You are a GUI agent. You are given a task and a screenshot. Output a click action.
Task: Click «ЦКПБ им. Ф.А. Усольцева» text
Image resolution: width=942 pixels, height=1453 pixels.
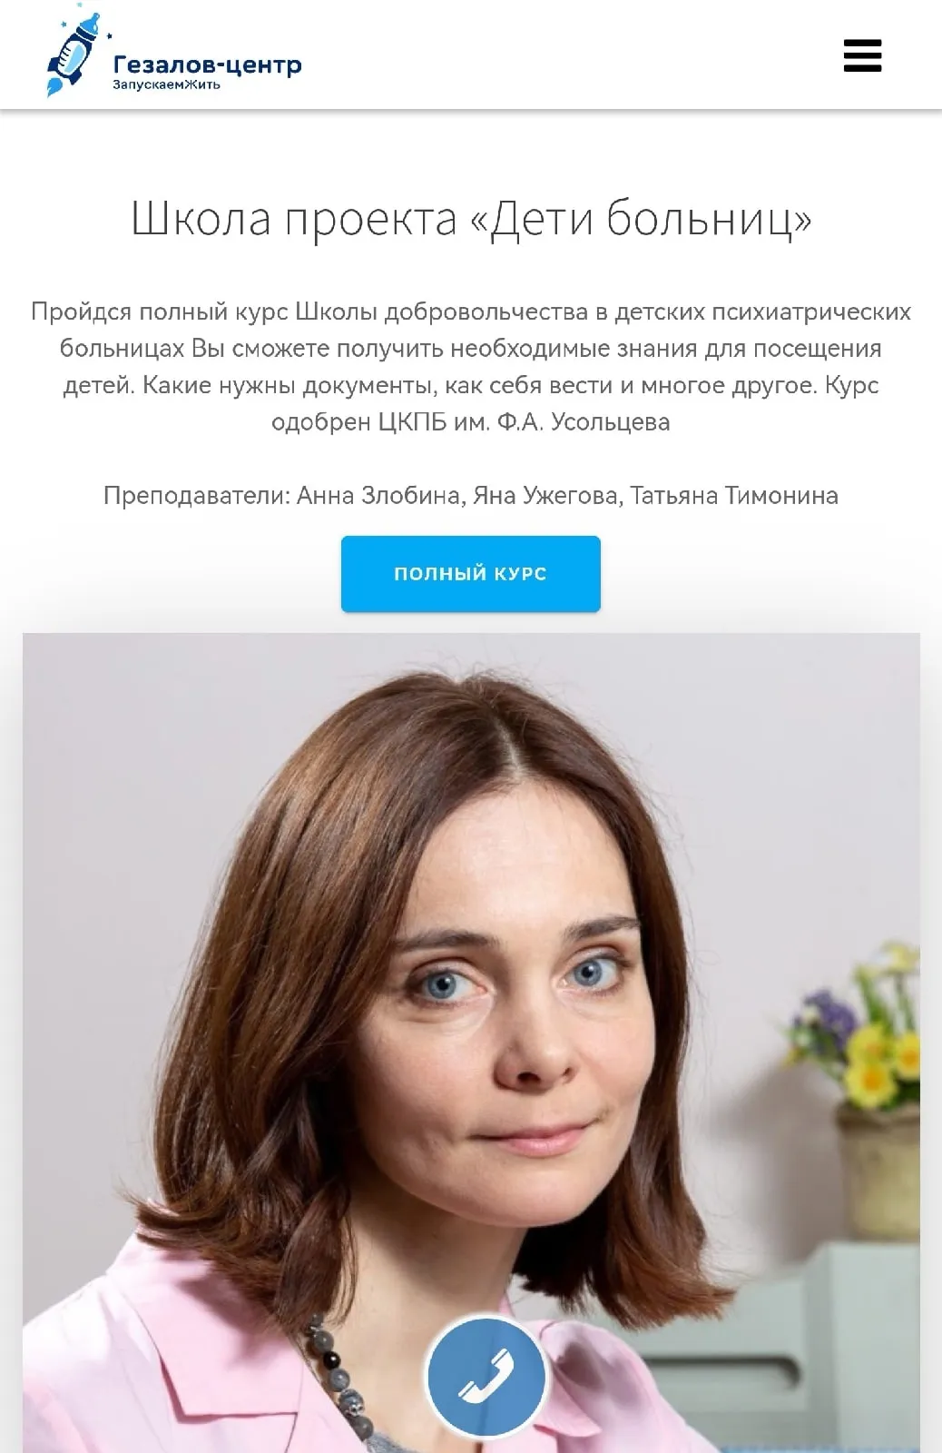[525, 422]
